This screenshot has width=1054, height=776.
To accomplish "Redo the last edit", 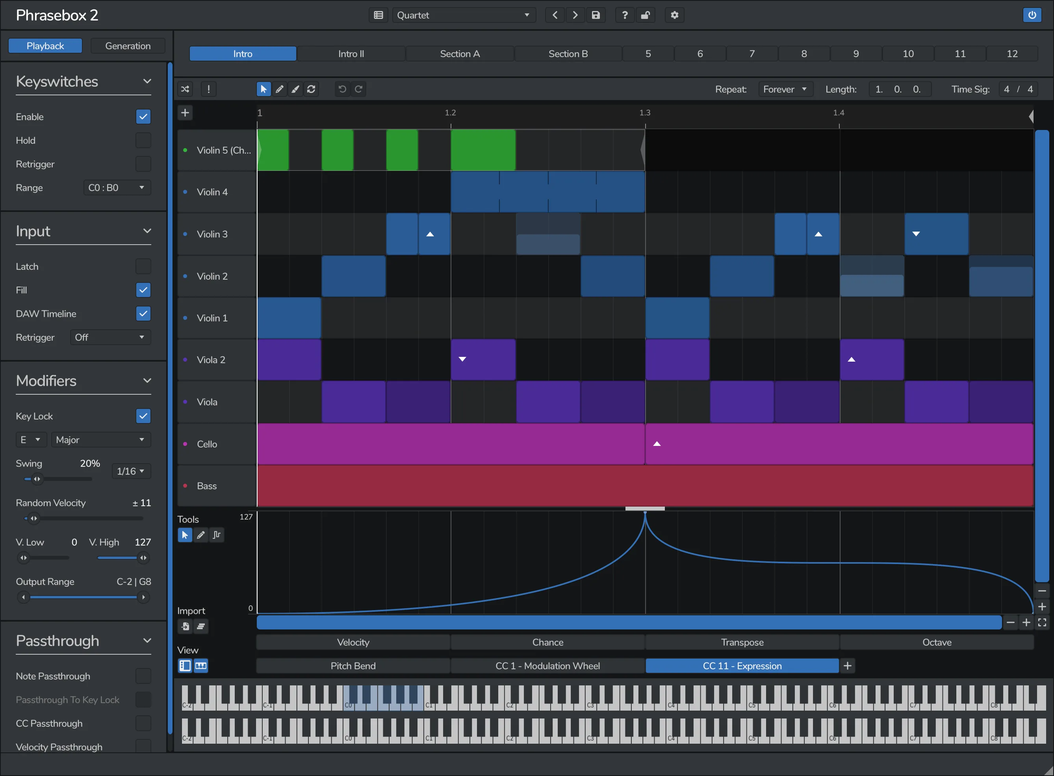I will [x=358, y=89].
